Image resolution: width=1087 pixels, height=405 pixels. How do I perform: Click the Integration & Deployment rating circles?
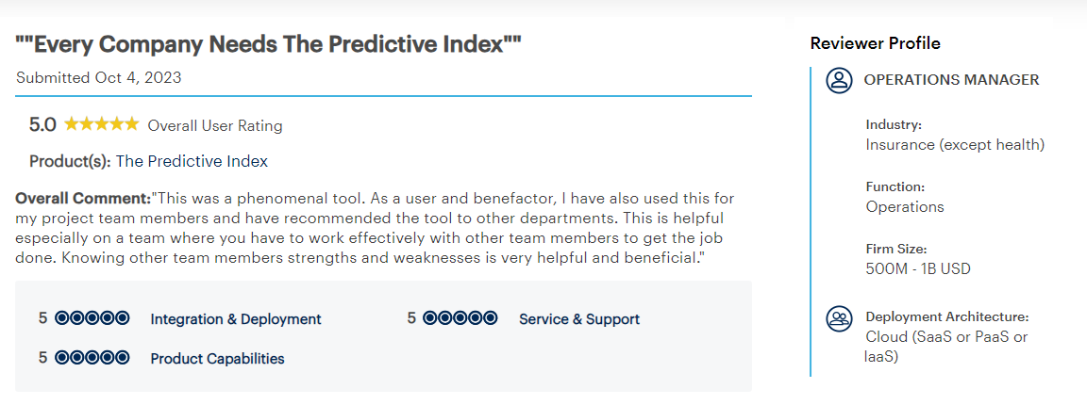92,318
